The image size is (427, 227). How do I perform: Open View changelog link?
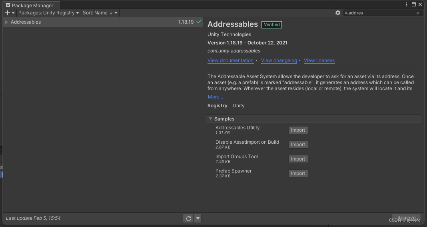point(279,60)
